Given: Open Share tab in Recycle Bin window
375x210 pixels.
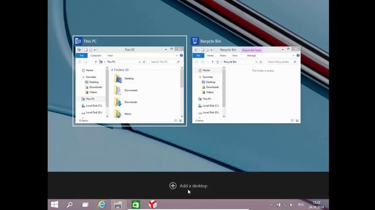Looking at the screenshot, I should [223, 55].
